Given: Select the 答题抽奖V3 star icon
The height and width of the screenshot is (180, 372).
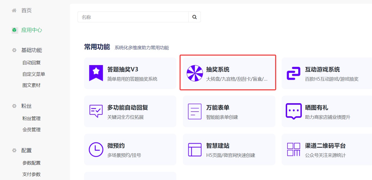Looking at the screenshot, I should (96, 73).
